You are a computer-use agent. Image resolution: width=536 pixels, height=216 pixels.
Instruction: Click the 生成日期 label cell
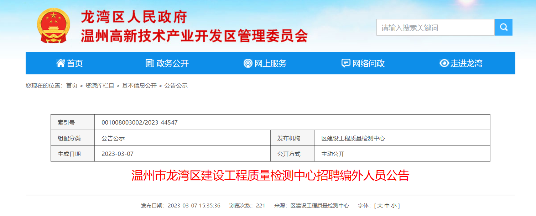click(x=73, y=154)
